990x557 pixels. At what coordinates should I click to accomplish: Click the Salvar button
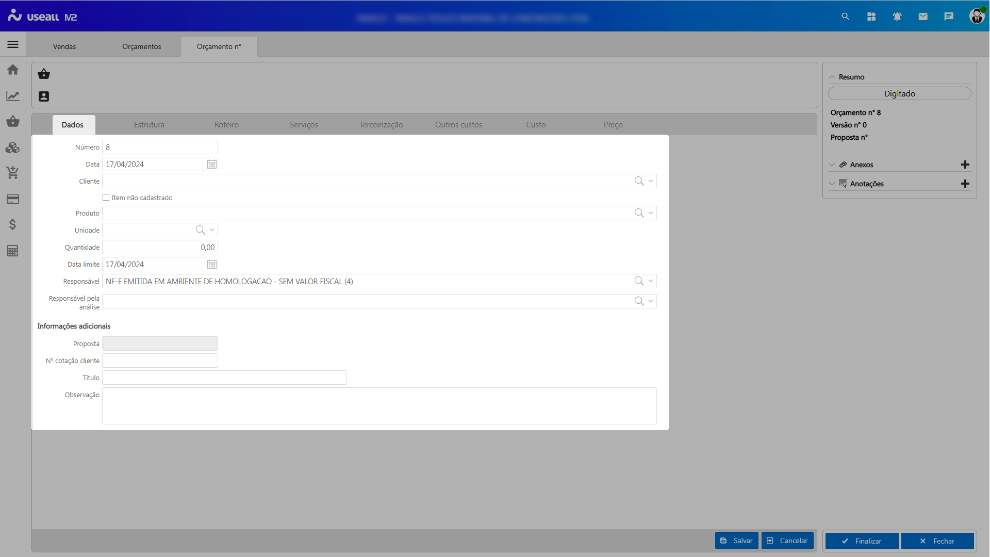pyautogui.click(x=736, y=540)
